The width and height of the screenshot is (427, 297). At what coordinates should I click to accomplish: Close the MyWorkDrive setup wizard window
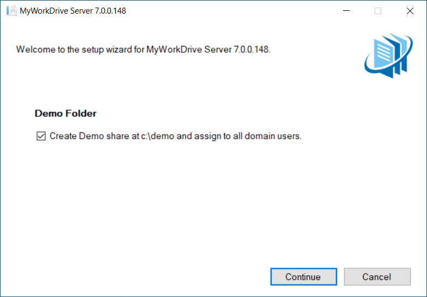(410, 10)
